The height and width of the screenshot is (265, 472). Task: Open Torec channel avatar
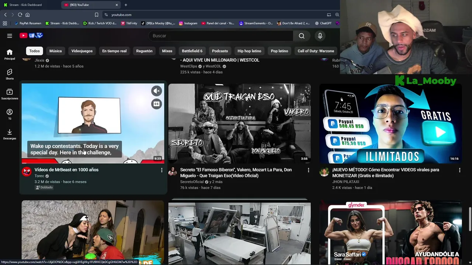27,172
